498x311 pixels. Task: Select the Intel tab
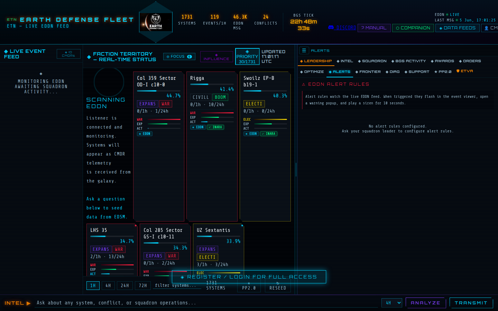(345, 61)
